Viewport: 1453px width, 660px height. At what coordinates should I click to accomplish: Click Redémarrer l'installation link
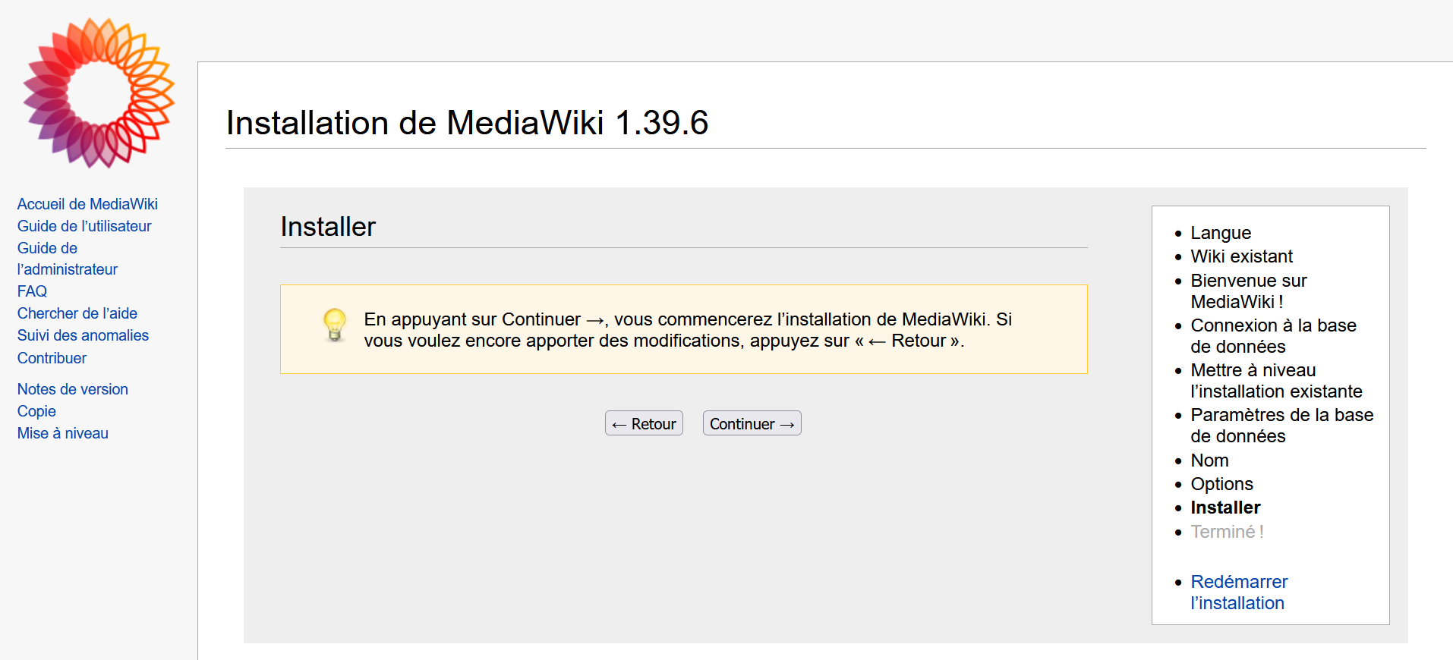click(1239, 592)
